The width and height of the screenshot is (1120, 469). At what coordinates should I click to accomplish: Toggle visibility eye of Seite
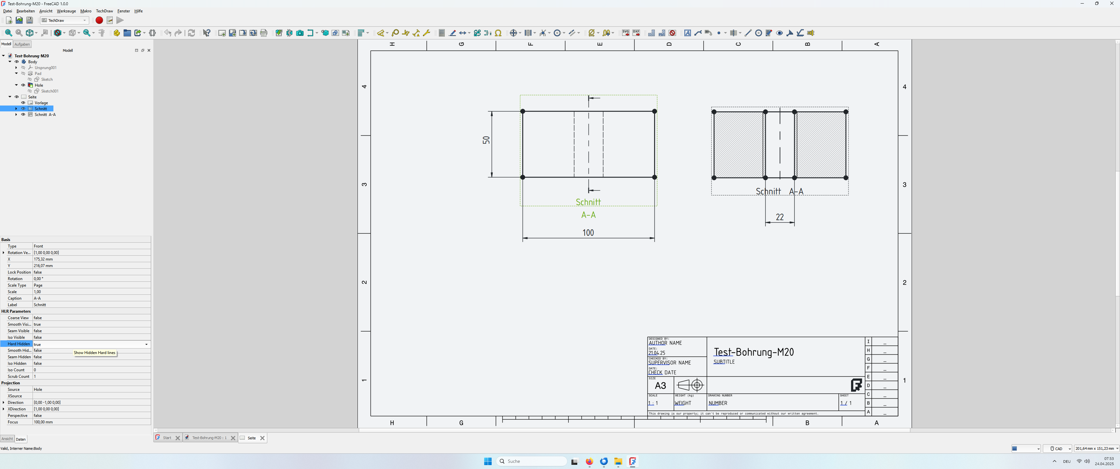pos(17,97)
